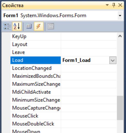The width and height of the screenshot is (126, 133).
Task: Switch to Categorized view icon
Action: (x=7, y=26)
